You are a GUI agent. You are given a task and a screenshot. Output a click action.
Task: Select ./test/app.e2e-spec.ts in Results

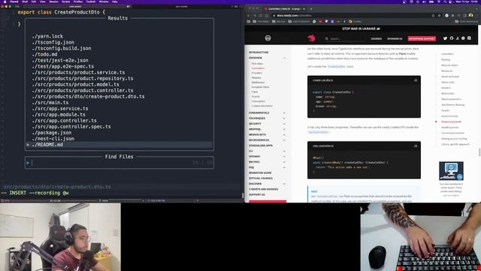tap(63, 66)
